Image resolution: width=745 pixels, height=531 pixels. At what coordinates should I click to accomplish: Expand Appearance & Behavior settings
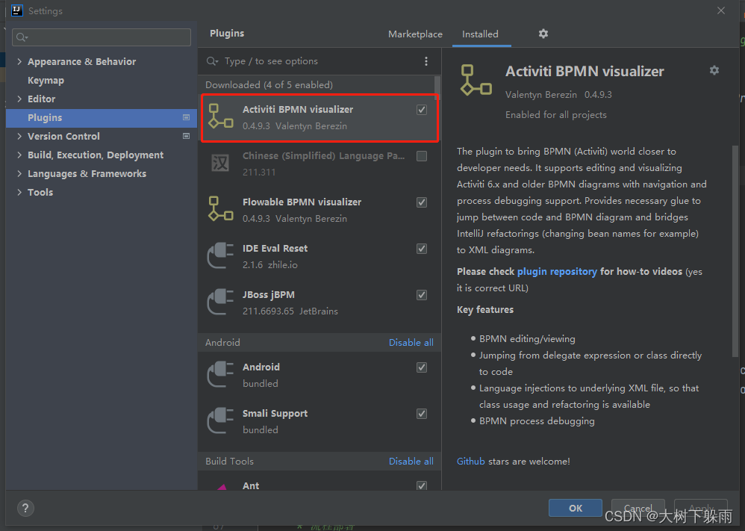(19, 61)
